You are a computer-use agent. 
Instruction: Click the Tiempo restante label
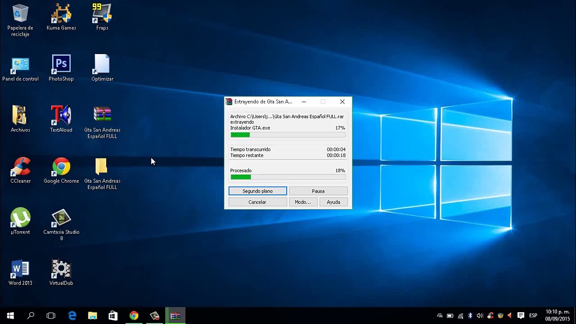point(247,155)
